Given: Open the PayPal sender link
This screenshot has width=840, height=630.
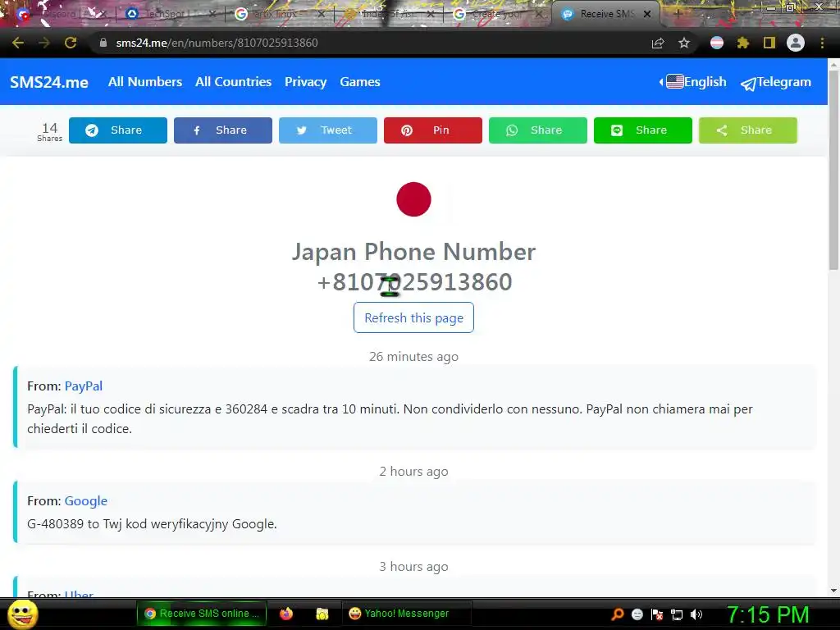Looking at the screenshot, I should click(x=84, y=386).
